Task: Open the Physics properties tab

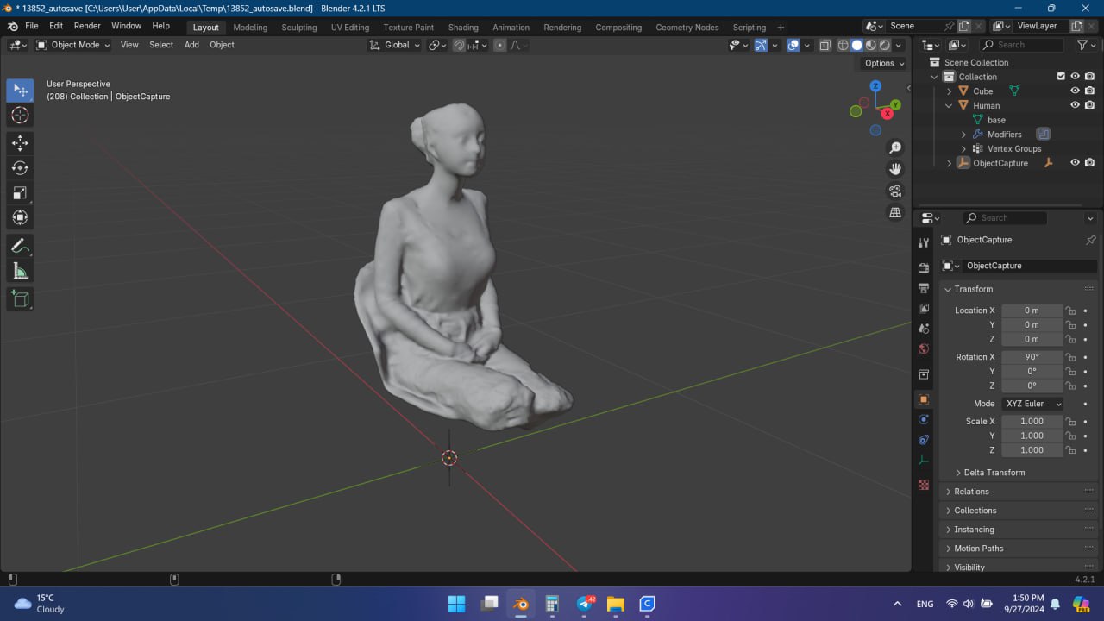Action: pos(924,420)
